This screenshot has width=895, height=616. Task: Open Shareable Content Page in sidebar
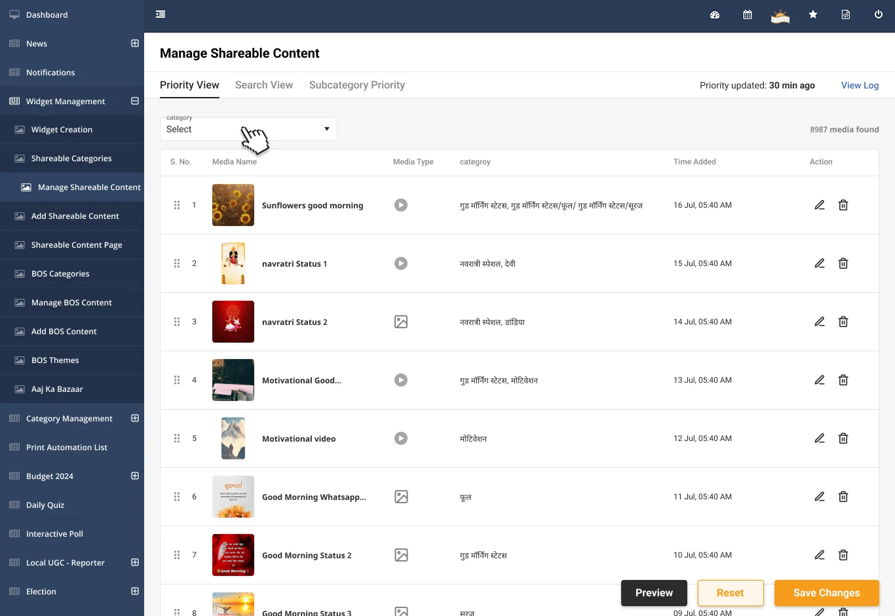(72, 245)
